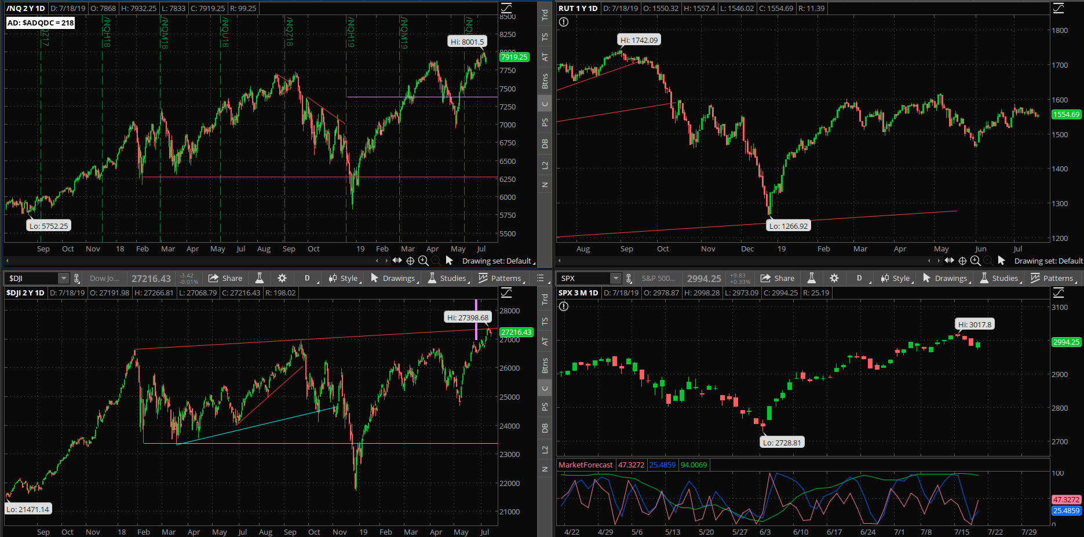Toggle the L2 side panel beside /NQ chart
The width and height of the screenshot is (1084, 537).
click(545, 166)
